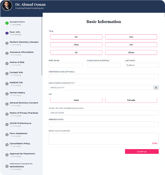Click the calendar icon for date of birth
Viewport: 165px width, 175px height.
tap(156, 88)
